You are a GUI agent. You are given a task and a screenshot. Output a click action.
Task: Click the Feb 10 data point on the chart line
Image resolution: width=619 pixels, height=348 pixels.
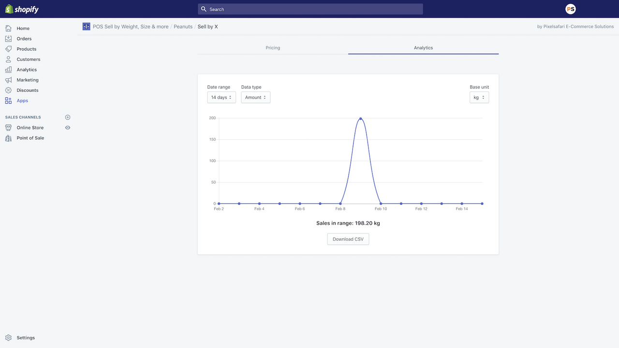[381, 203]
